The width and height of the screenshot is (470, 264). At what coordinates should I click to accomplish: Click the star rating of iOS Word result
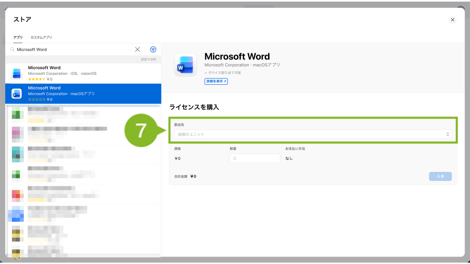click(37, 79)
